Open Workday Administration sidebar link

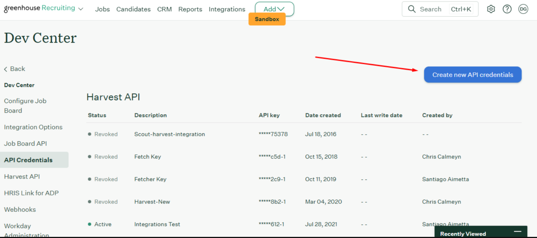point(26,230)
